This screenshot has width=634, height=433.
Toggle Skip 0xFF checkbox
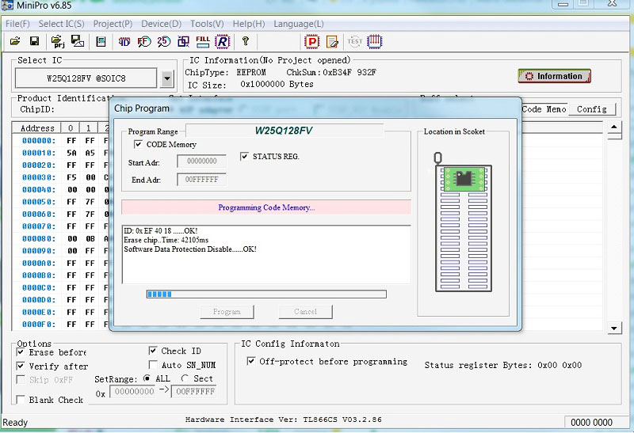pyautogui.click(x=21, y=380)
